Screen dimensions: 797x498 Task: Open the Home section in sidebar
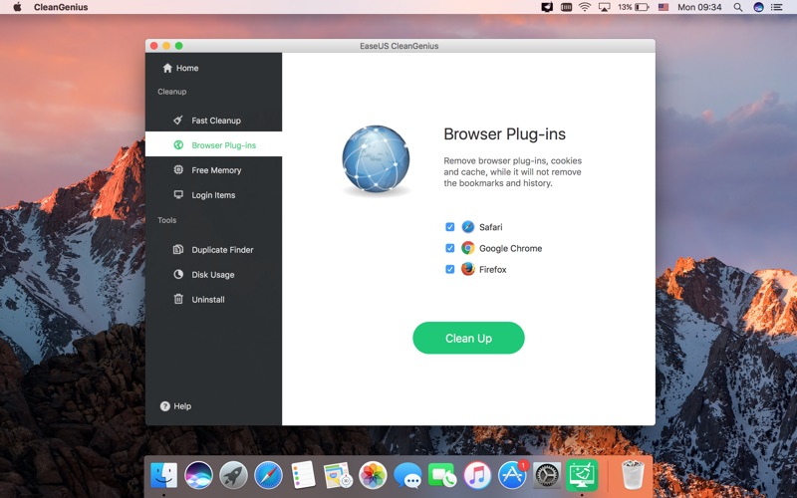pos(180,68)
